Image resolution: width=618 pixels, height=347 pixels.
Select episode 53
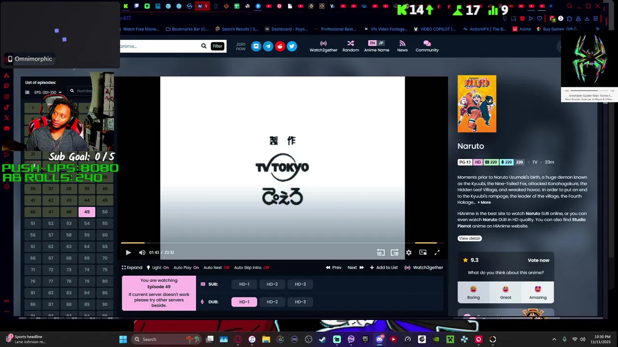pyautogui.click(x=69, y=224)
